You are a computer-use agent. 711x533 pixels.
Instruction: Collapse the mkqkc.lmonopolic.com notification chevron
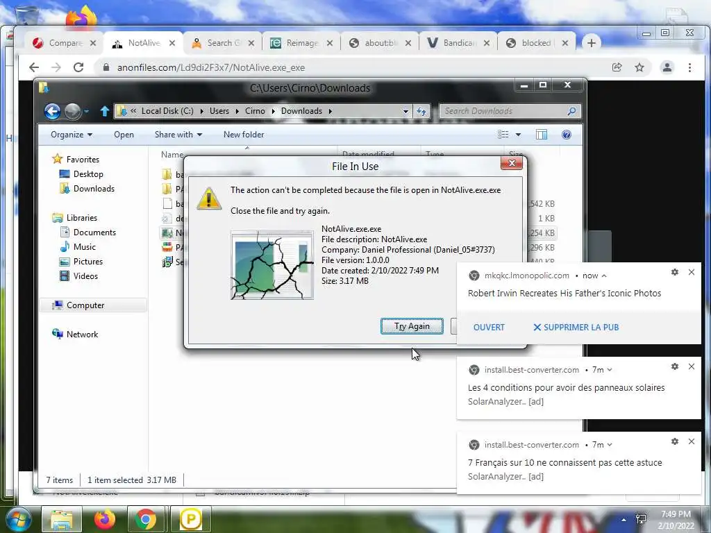coord(604,276)
